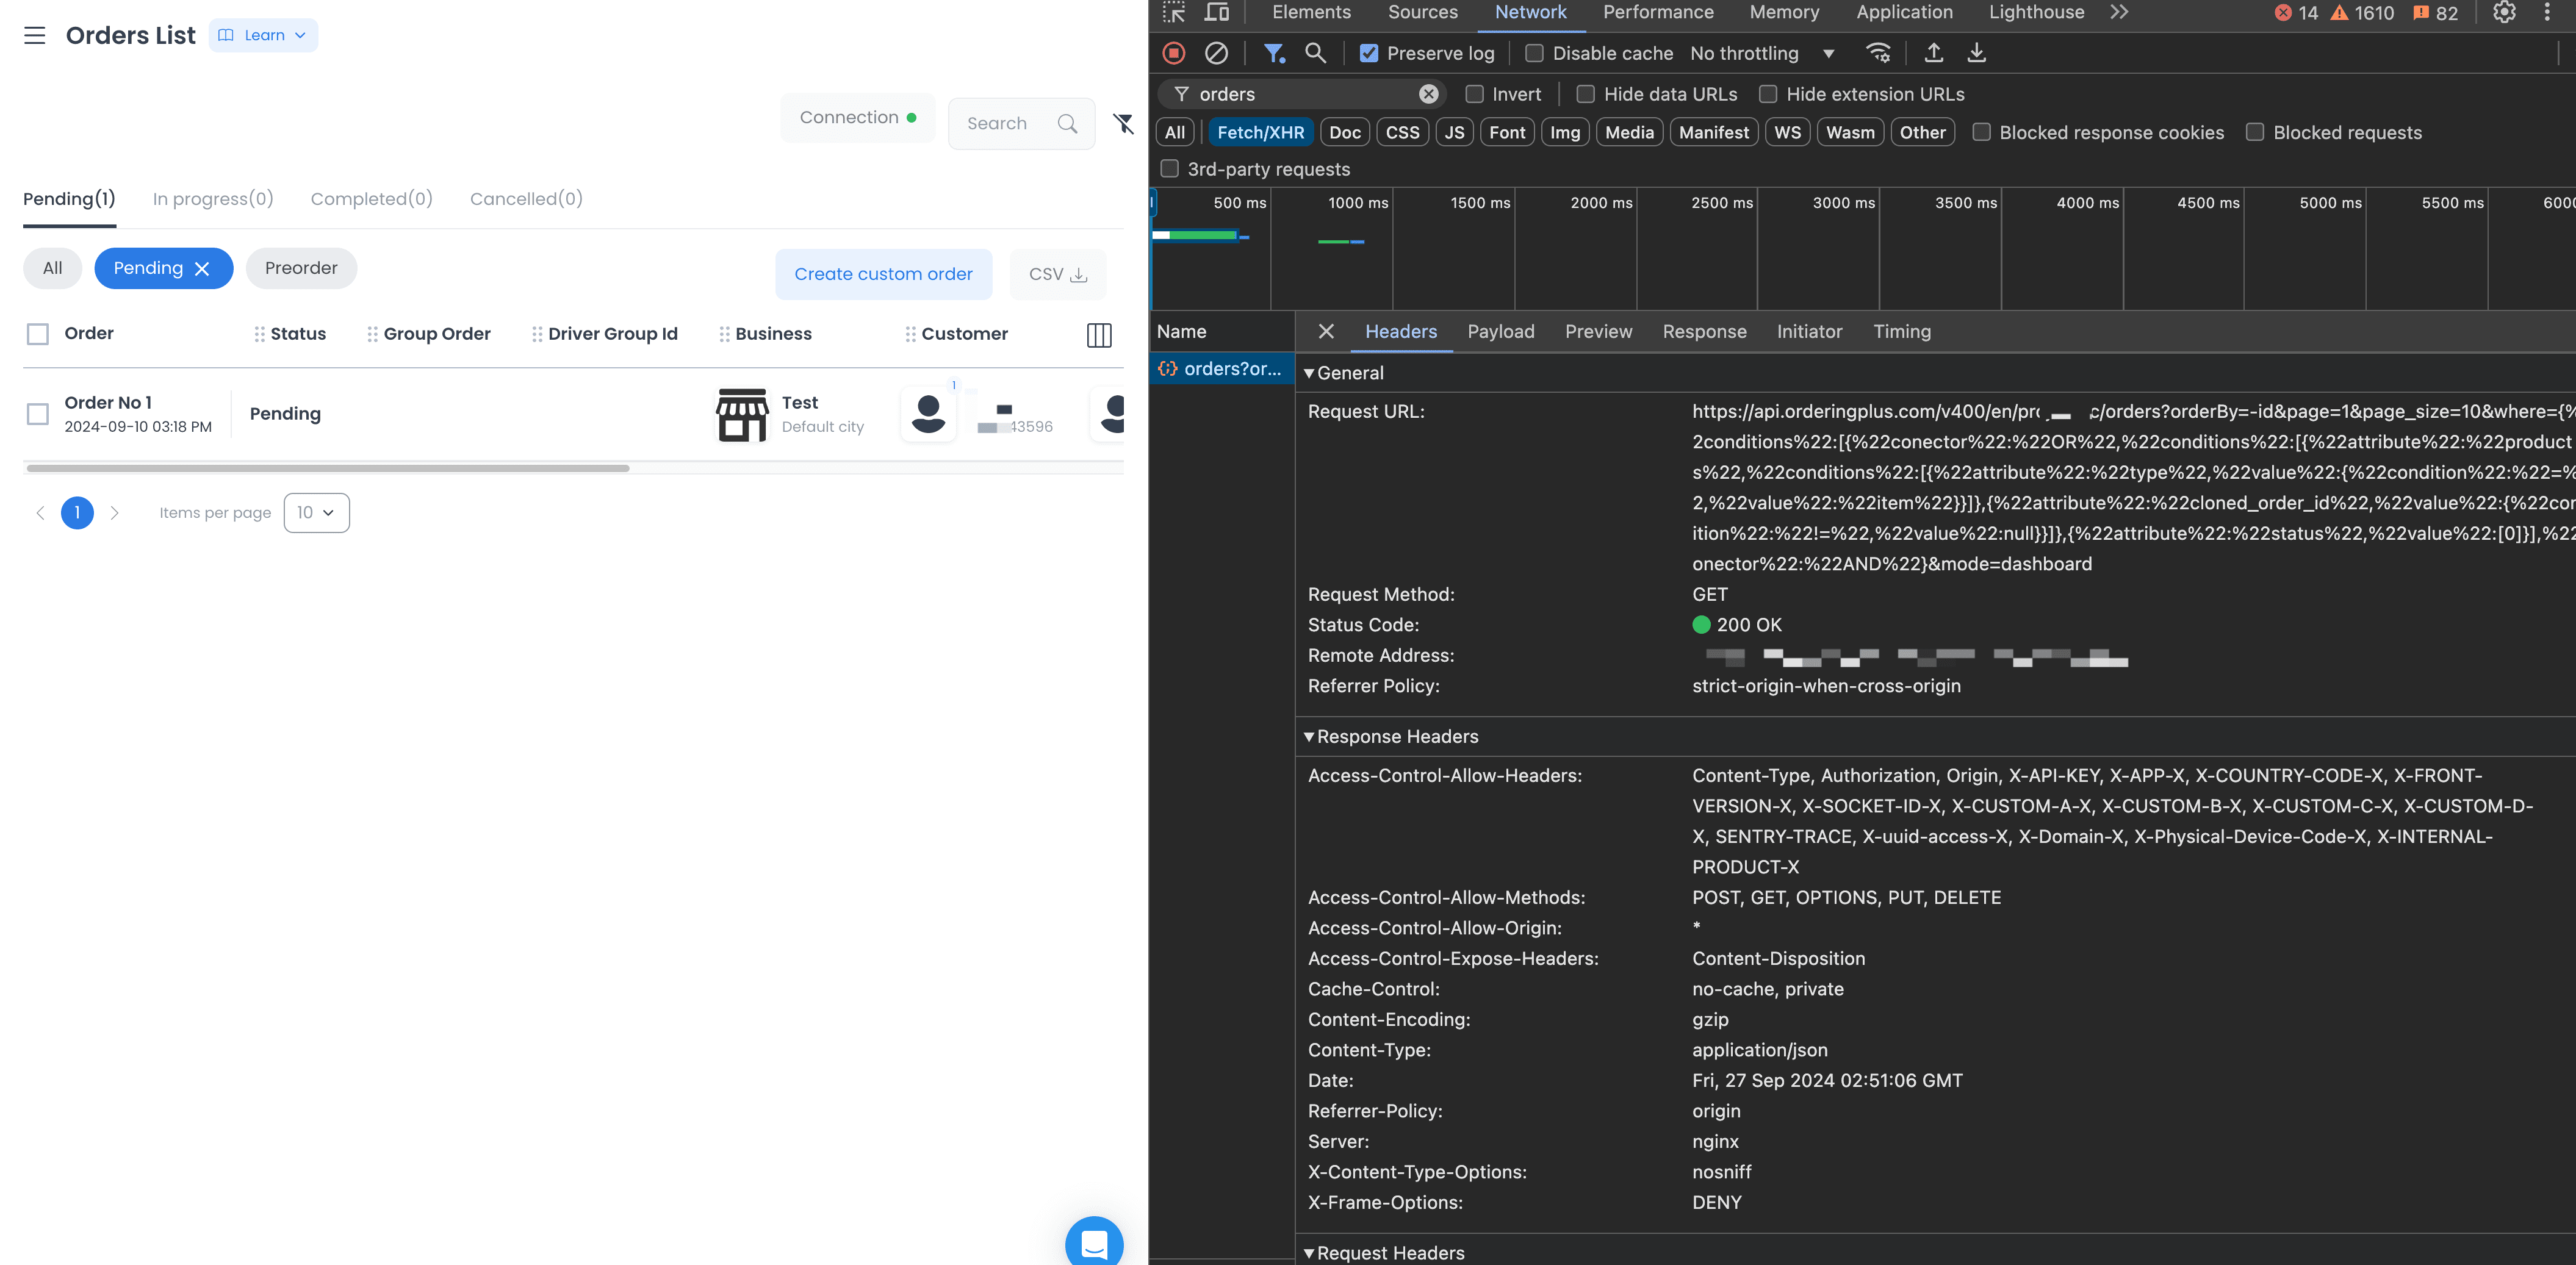Open the items per page dropdown

coord(316,513)
